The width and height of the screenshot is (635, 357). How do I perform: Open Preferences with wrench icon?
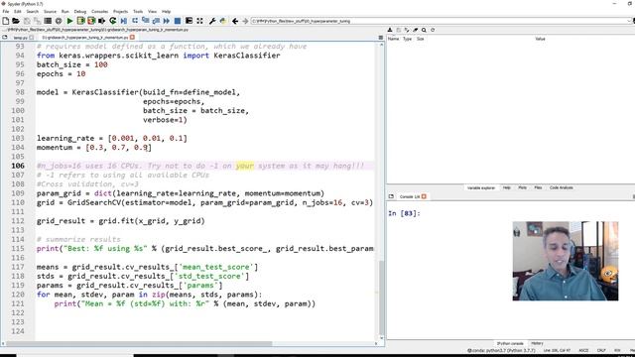pos(212,21)
